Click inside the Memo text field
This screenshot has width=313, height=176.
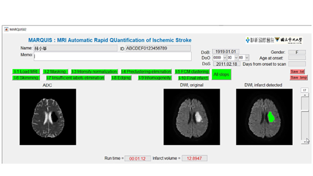point(113,56)
